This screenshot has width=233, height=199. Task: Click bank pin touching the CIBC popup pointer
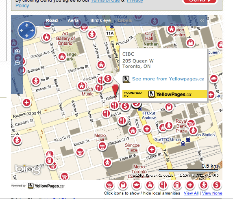[x=108, y=78]
